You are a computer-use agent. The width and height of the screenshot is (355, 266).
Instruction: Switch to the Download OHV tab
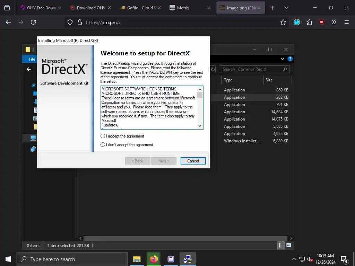(90, 8)
